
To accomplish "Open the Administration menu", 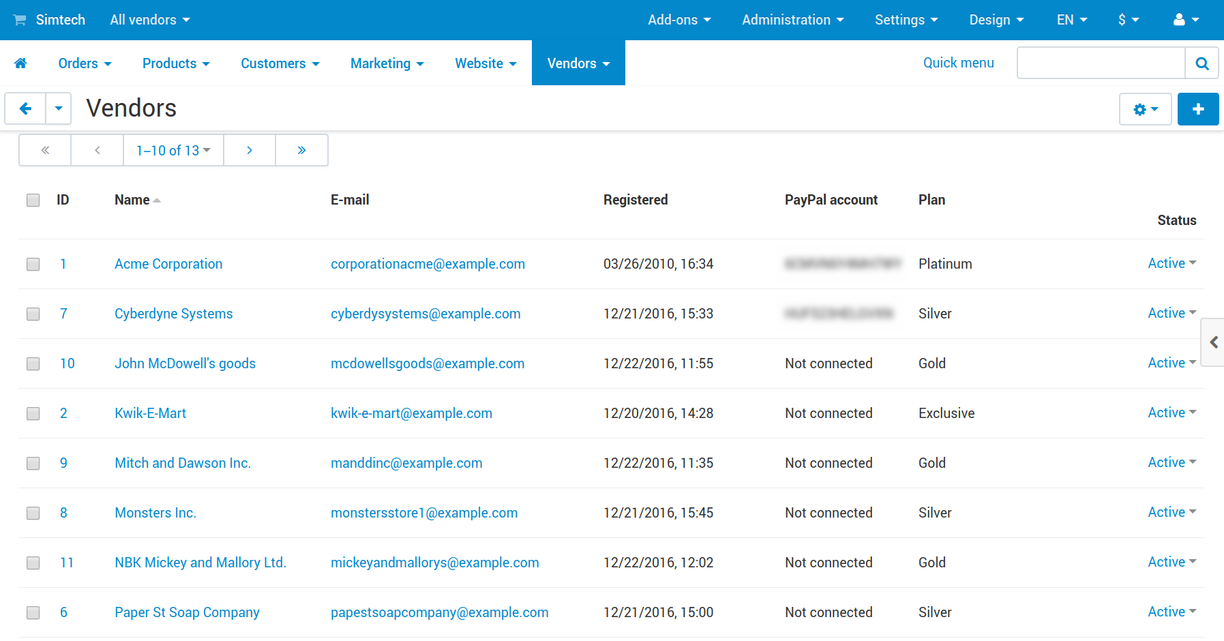I will click(x=793, y=20).
